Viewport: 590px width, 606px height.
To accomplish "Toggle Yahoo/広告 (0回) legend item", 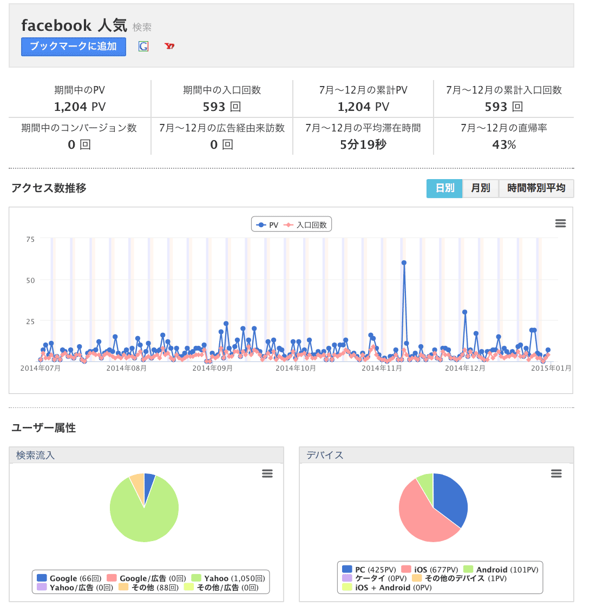I will tap(75, 588).
